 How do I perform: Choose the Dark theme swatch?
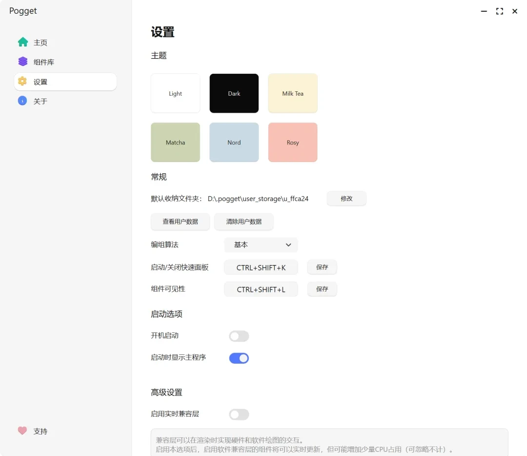click(x=234, y=93)
